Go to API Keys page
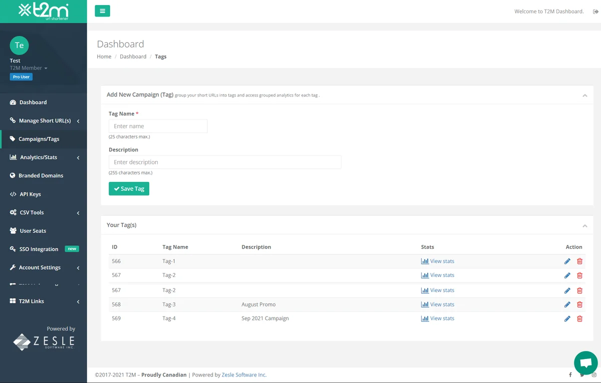The width and height of the screenshot is (601, 383). pyautogui.click(x=30, y=194)
